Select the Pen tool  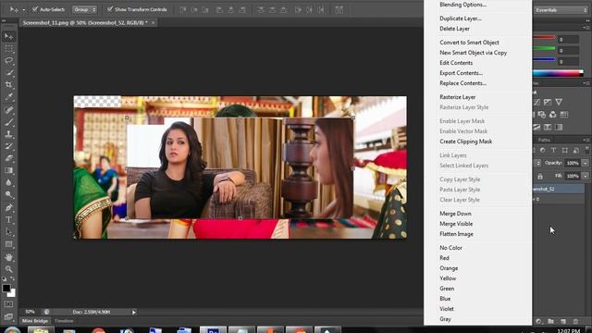click(8, 207)
